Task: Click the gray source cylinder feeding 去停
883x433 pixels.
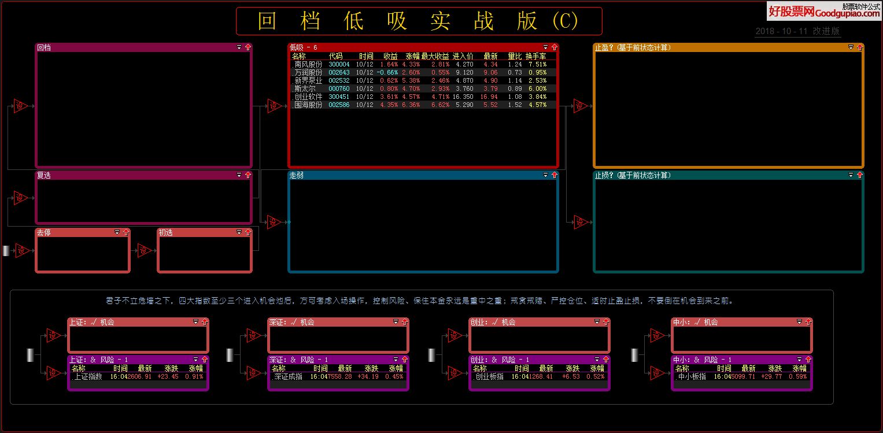Action: [6, 250]
